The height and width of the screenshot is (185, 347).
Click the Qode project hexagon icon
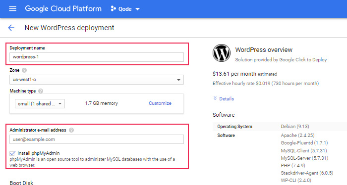pos(113,8)
